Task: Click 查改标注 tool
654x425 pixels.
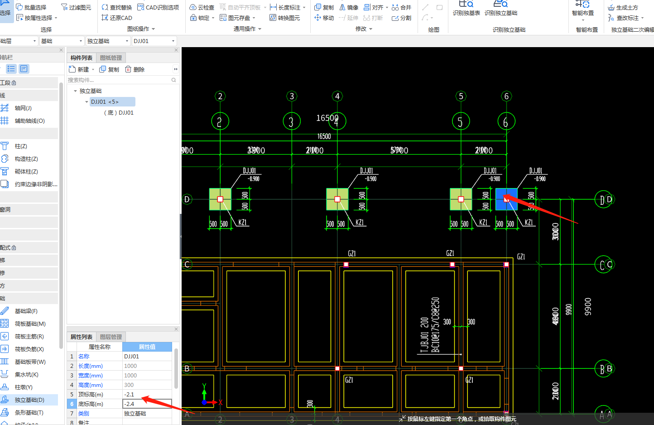Action: (624, 18)
